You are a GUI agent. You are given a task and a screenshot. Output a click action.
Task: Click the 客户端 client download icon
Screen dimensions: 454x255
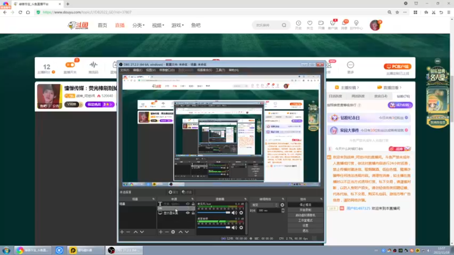pyautogui.click(x=333, y=23)
